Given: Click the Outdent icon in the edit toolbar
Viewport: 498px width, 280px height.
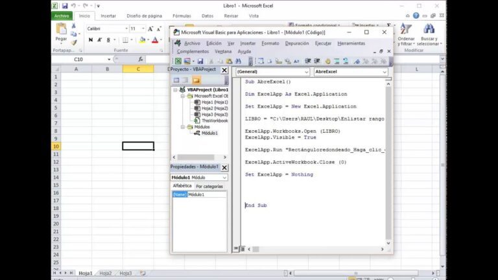Looking at the screenshot, I should 317,62.
